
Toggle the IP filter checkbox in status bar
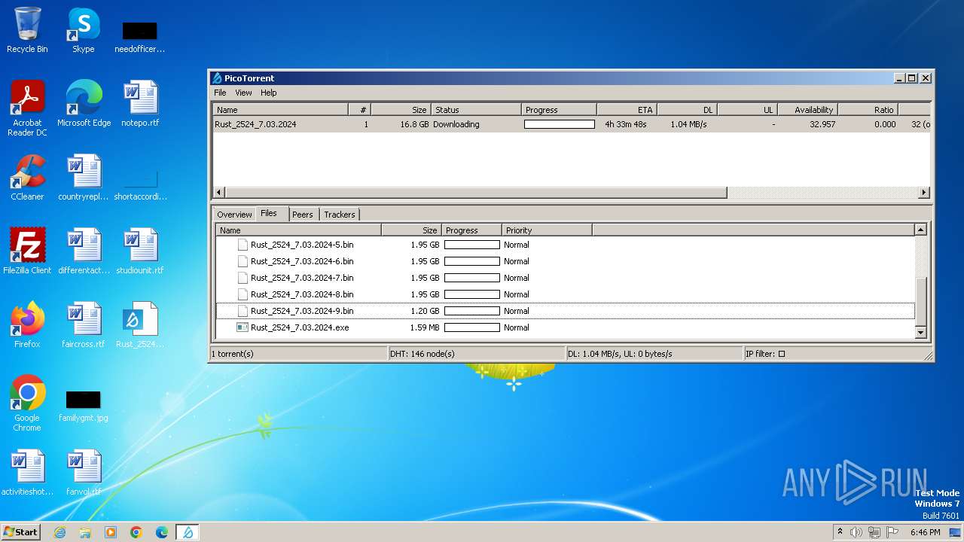781,354
